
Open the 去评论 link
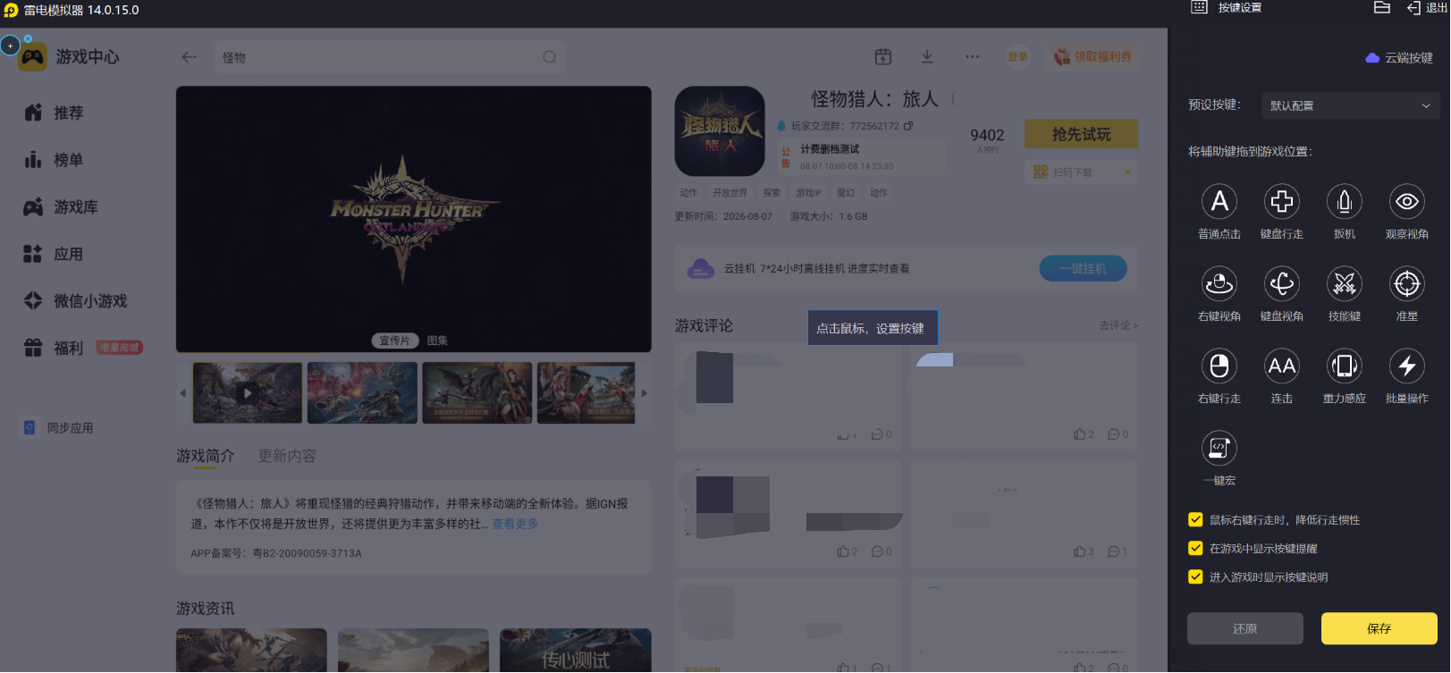(x=1118, y=326)
